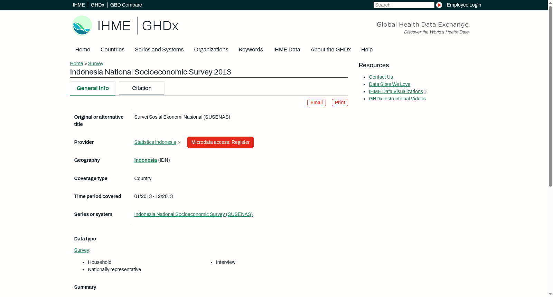The width and height of the screenshot is (553, 297).
Task: Open Data Sites We Love link
Action: (390, 84)
